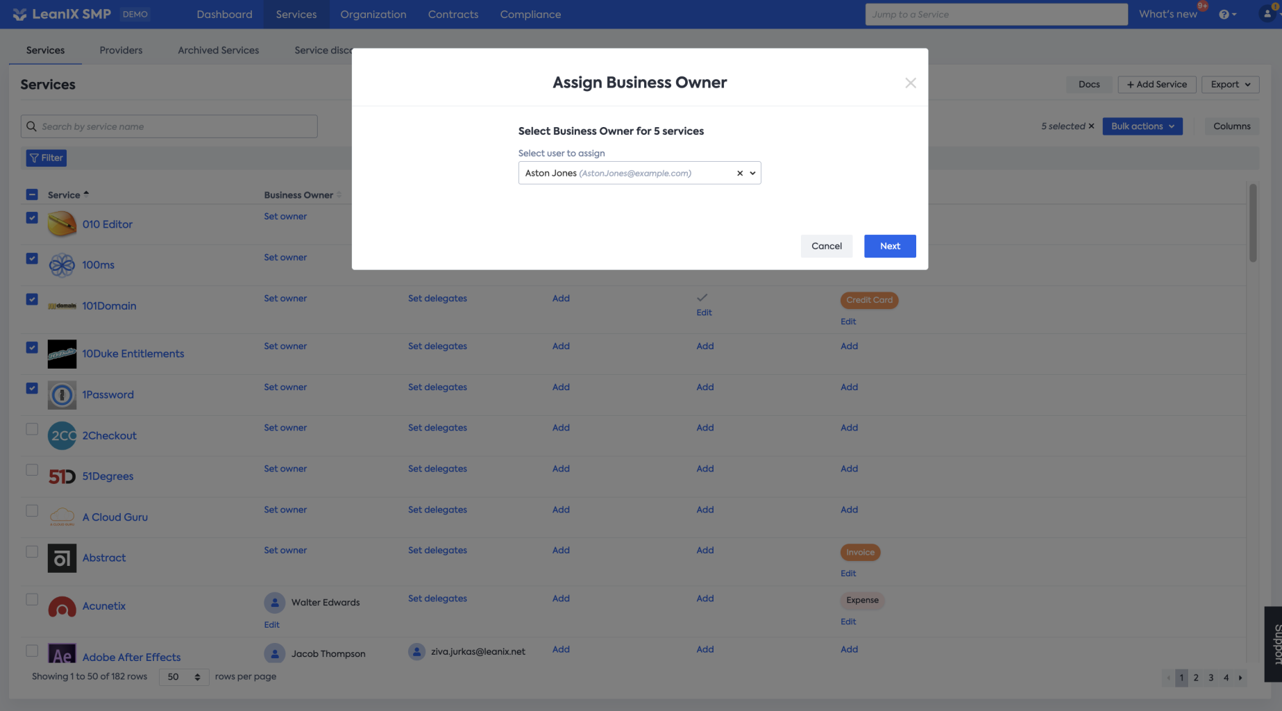Click the A Cloud Guru logo

[x=62, y=517]
